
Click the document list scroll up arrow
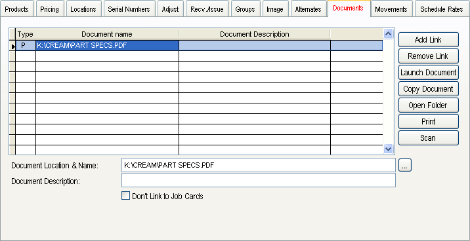(388, 34)
